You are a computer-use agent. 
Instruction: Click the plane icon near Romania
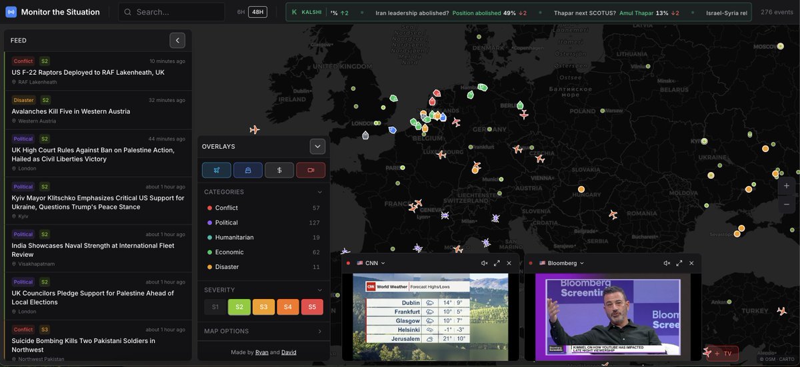point(613,214)
